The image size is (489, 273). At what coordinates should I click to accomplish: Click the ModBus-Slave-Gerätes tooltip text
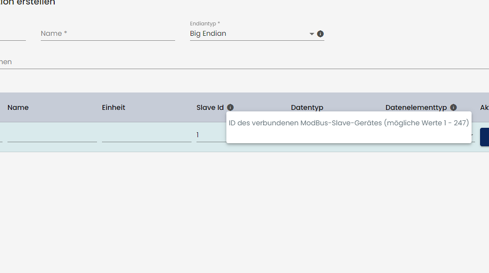click(348, 123)
